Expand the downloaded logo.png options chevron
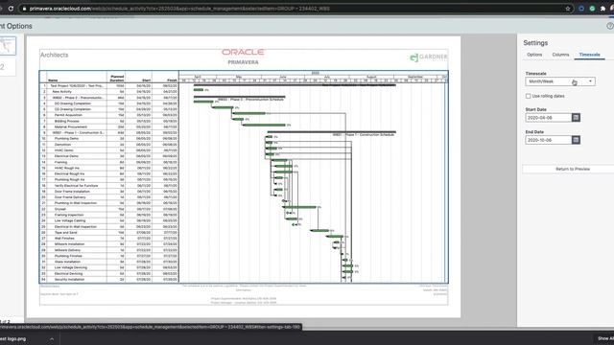The width and height of the screenshot is (614, 345). (51, 338)
